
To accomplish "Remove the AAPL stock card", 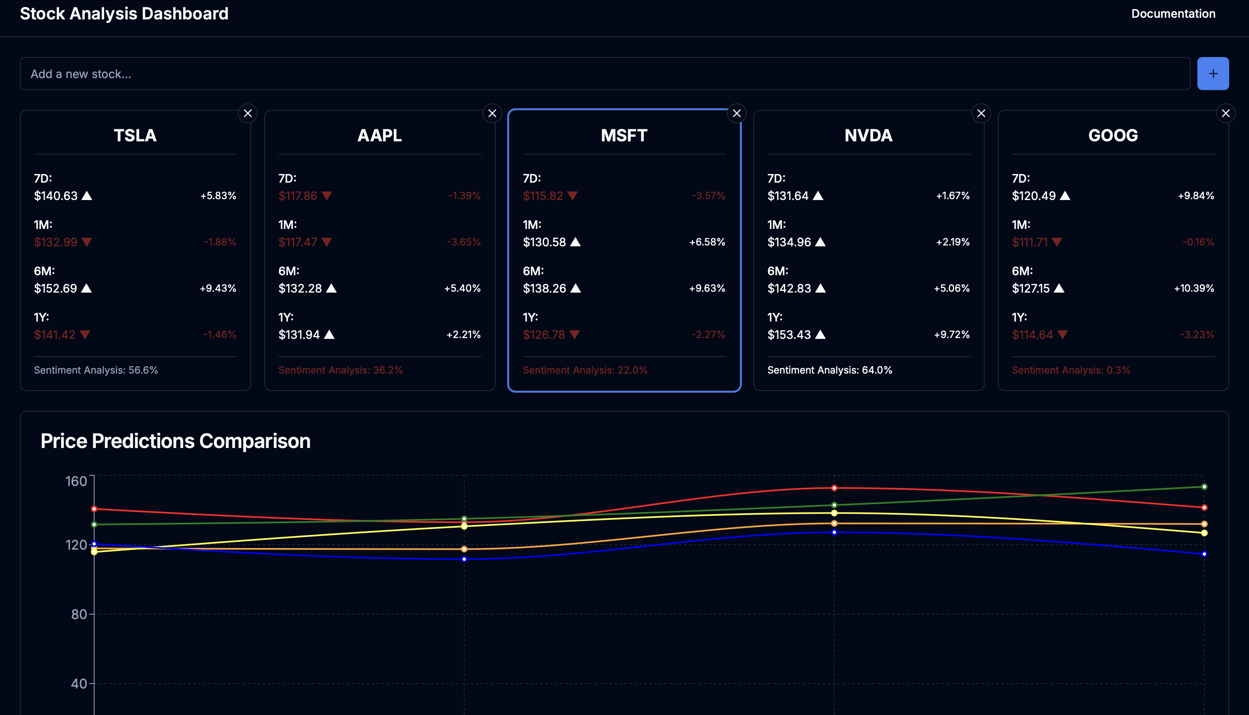I will 492,113.
